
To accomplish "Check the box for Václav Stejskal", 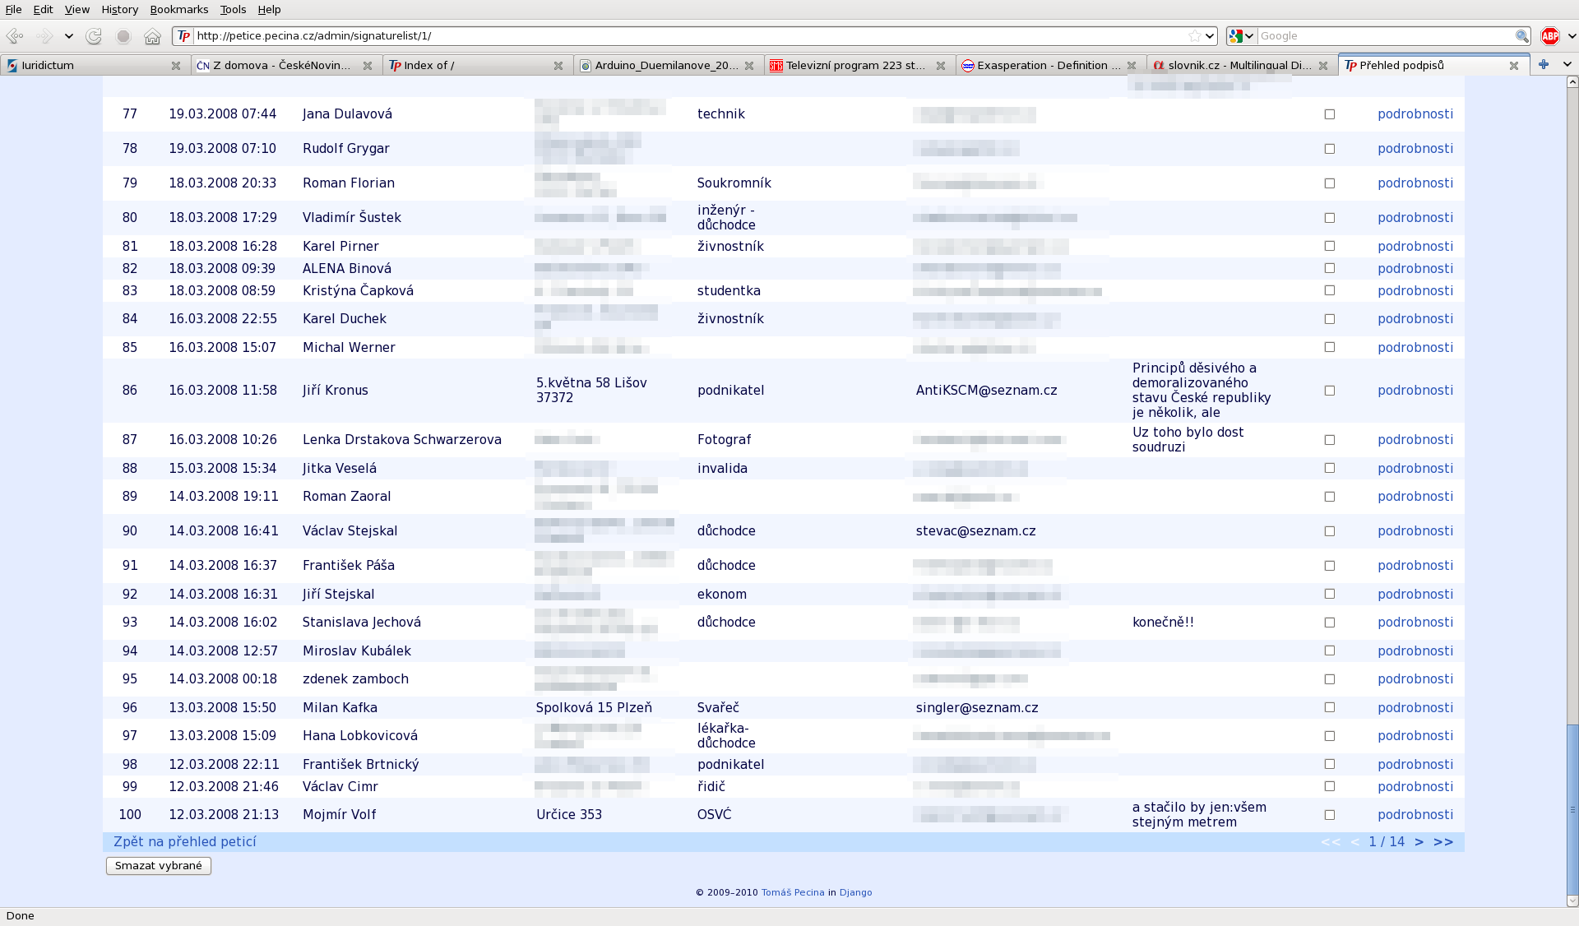I will point(1330,531).
